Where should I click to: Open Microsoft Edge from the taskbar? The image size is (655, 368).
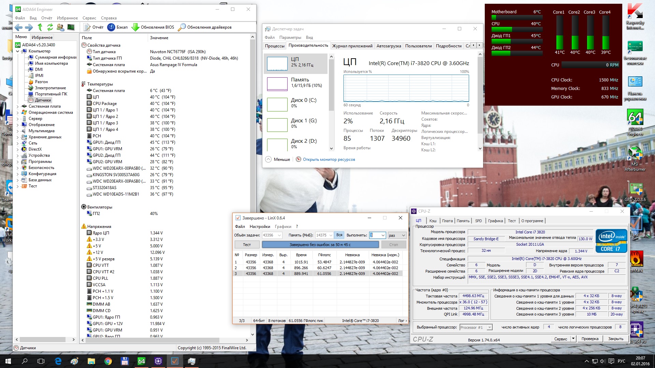pos(58,361)
